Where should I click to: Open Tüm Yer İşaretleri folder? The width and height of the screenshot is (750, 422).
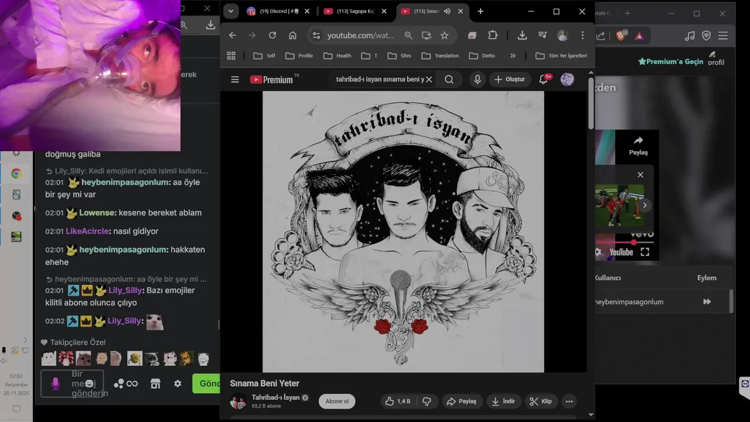561,56
